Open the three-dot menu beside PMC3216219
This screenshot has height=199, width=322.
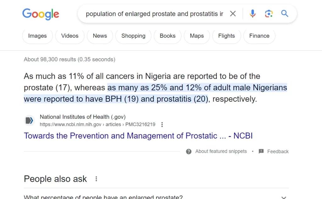point(162,124)
